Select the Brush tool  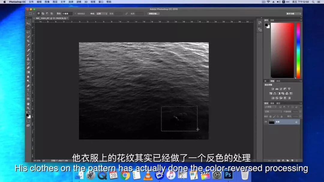pos(28,54)
